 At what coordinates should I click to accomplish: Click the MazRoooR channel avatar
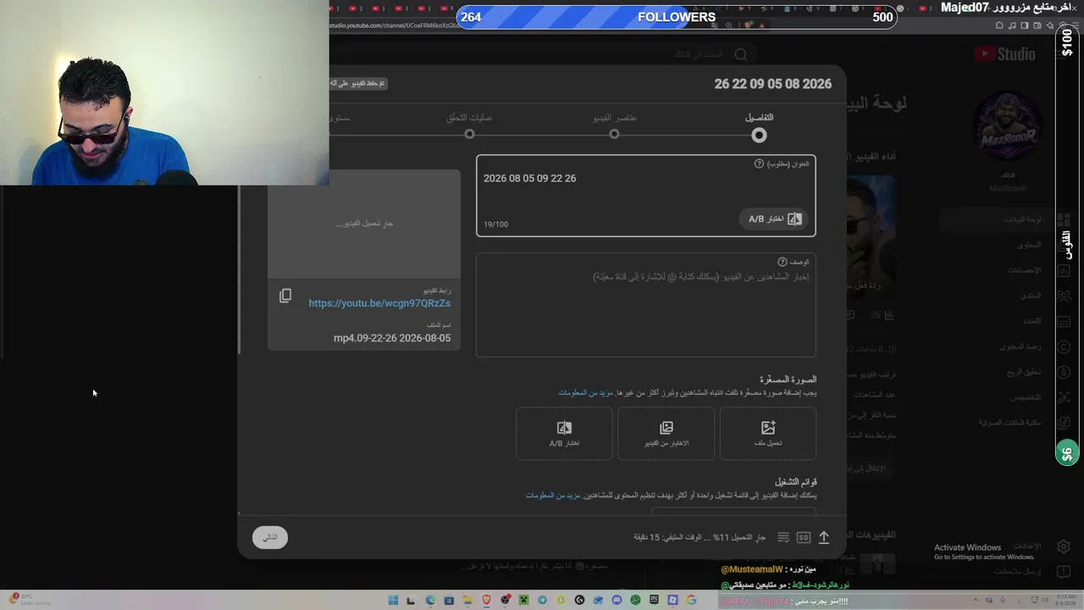(x=1007, y=127)
